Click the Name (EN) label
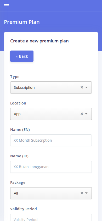This screenshot has width=102, height=221. coord(20,130)
